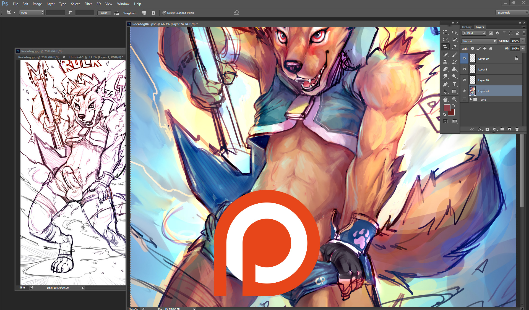Screen dimensions: 529x310
Task: Change the screen mode
Action: point(454,122)
